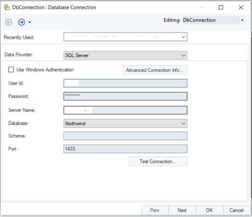Viewport: 252px width, 217px height.
Task: Click the back navigation arrow icon
Action: (9, 22)
